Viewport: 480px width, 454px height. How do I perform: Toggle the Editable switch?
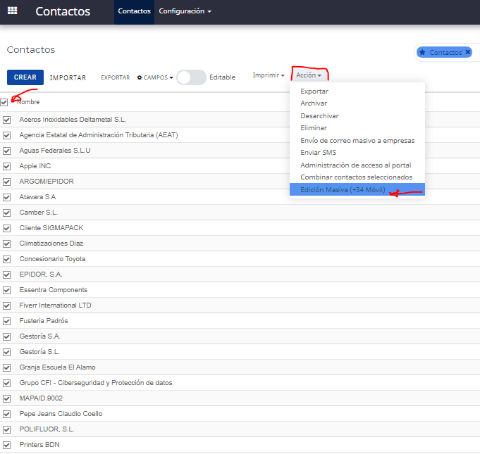[x=191, y=77]
